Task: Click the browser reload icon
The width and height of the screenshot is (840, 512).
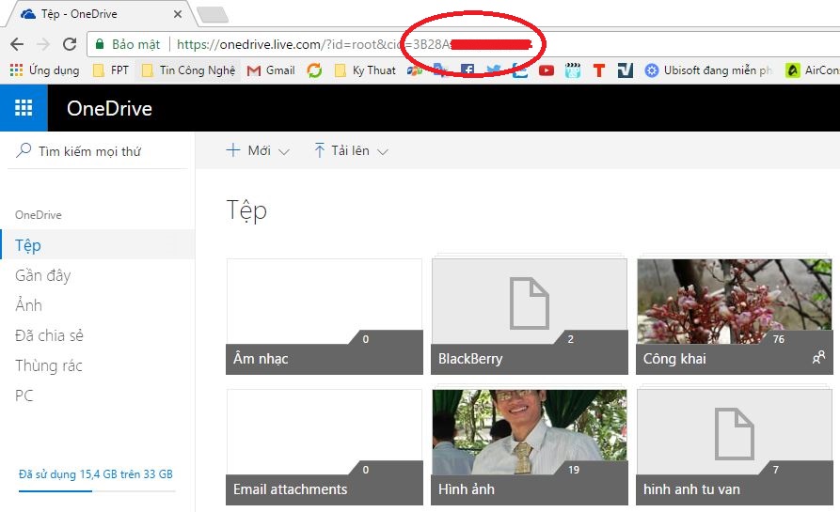Action: [70, 44]
